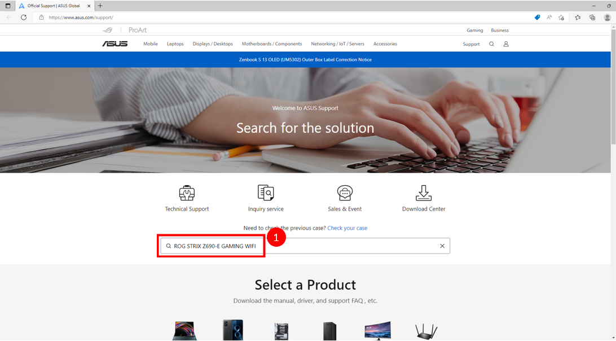Click the Download Center arrow icon

[x=424, y=193]
